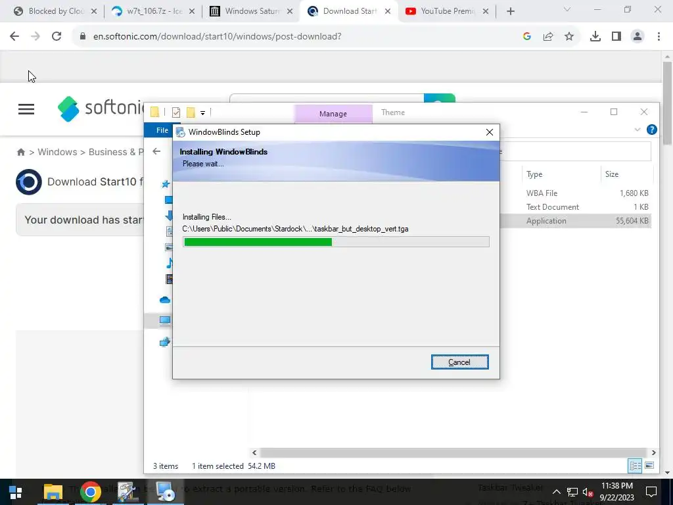Image resolution: width=673 pixels, height=505 pixels.
Task: Click the Softonic search field
Action: (x=327, y=99)
